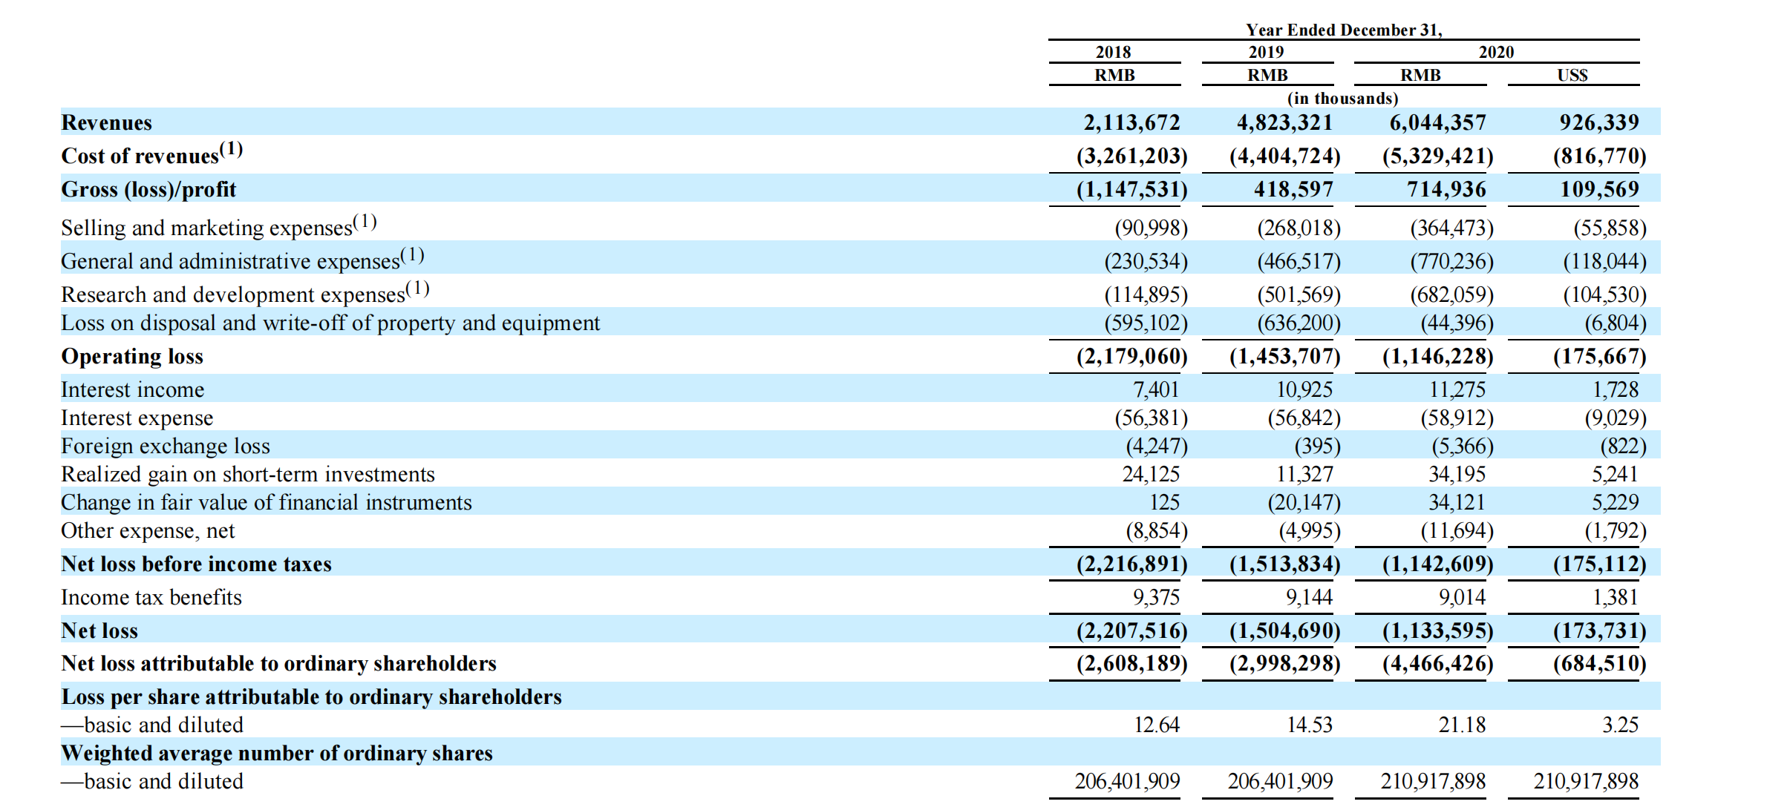Click 2018 revenues value 2,113,672
This screenshot has height=810, width=1767.
point(1131,122)
